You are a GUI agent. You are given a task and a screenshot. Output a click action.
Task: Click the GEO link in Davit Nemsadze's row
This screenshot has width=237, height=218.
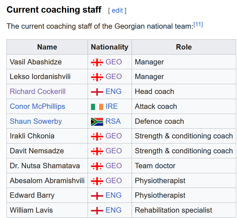(x=114, y=151)
